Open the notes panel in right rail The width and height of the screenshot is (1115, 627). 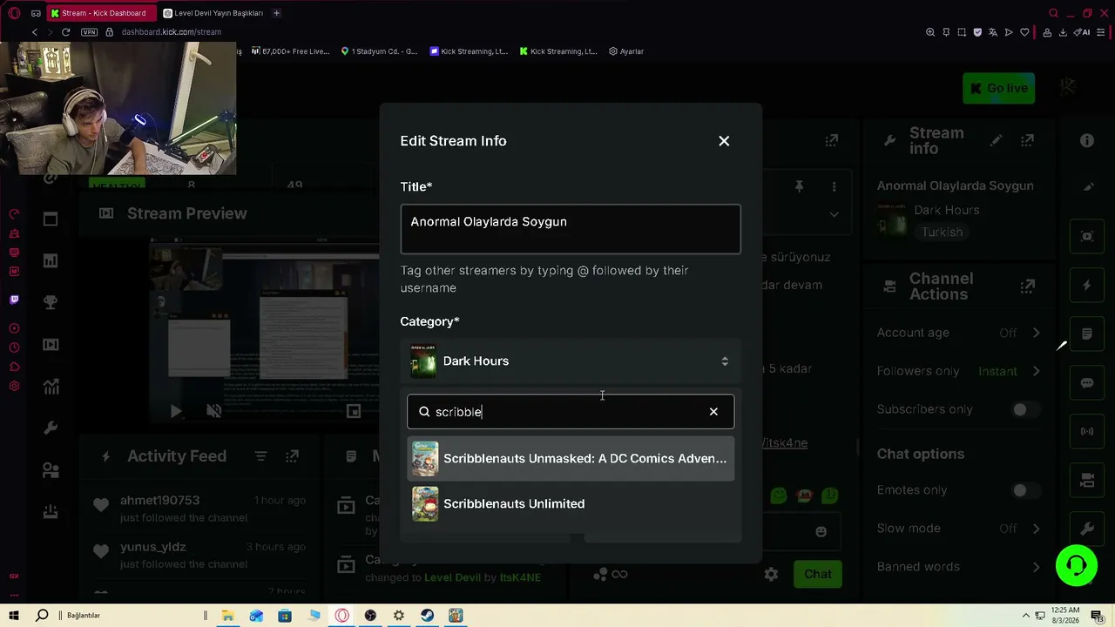click(1087, 334)
